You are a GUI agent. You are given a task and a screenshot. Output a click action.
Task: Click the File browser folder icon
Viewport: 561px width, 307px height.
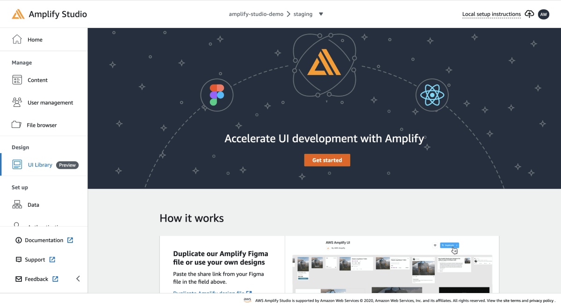[x=16, y=125]
